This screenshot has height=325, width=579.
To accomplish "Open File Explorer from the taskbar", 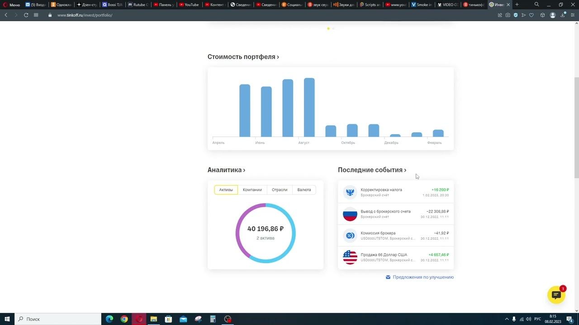I will point(153,319).
